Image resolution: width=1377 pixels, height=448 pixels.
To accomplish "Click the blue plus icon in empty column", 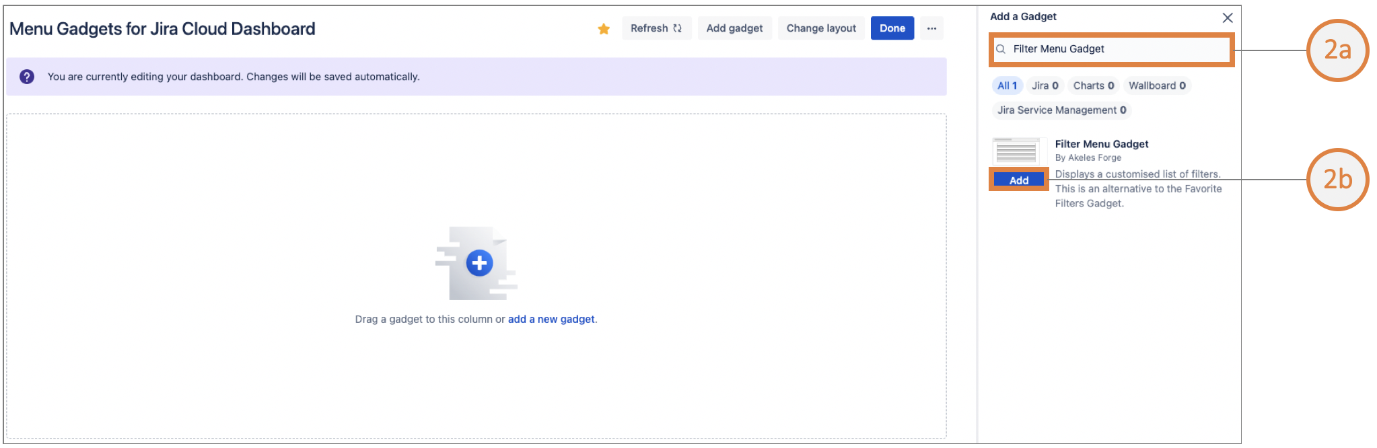I will (479, 263).
